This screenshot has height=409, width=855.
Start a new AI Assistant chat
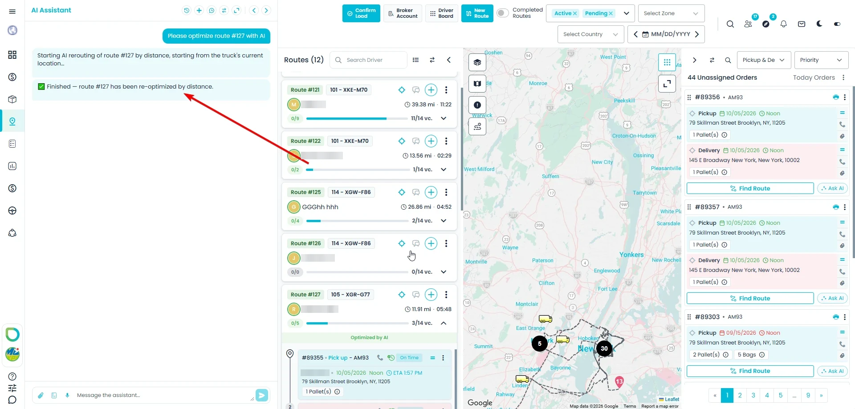coord(199,10)
